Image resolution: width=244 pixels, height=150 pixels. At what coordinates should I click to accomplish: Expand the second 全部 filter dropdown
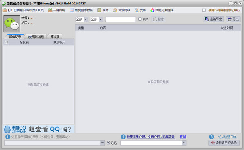(x=101, y=19)
